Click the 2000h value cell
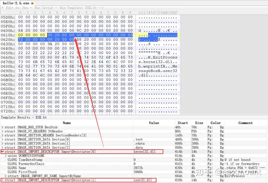 pos(138,172)
